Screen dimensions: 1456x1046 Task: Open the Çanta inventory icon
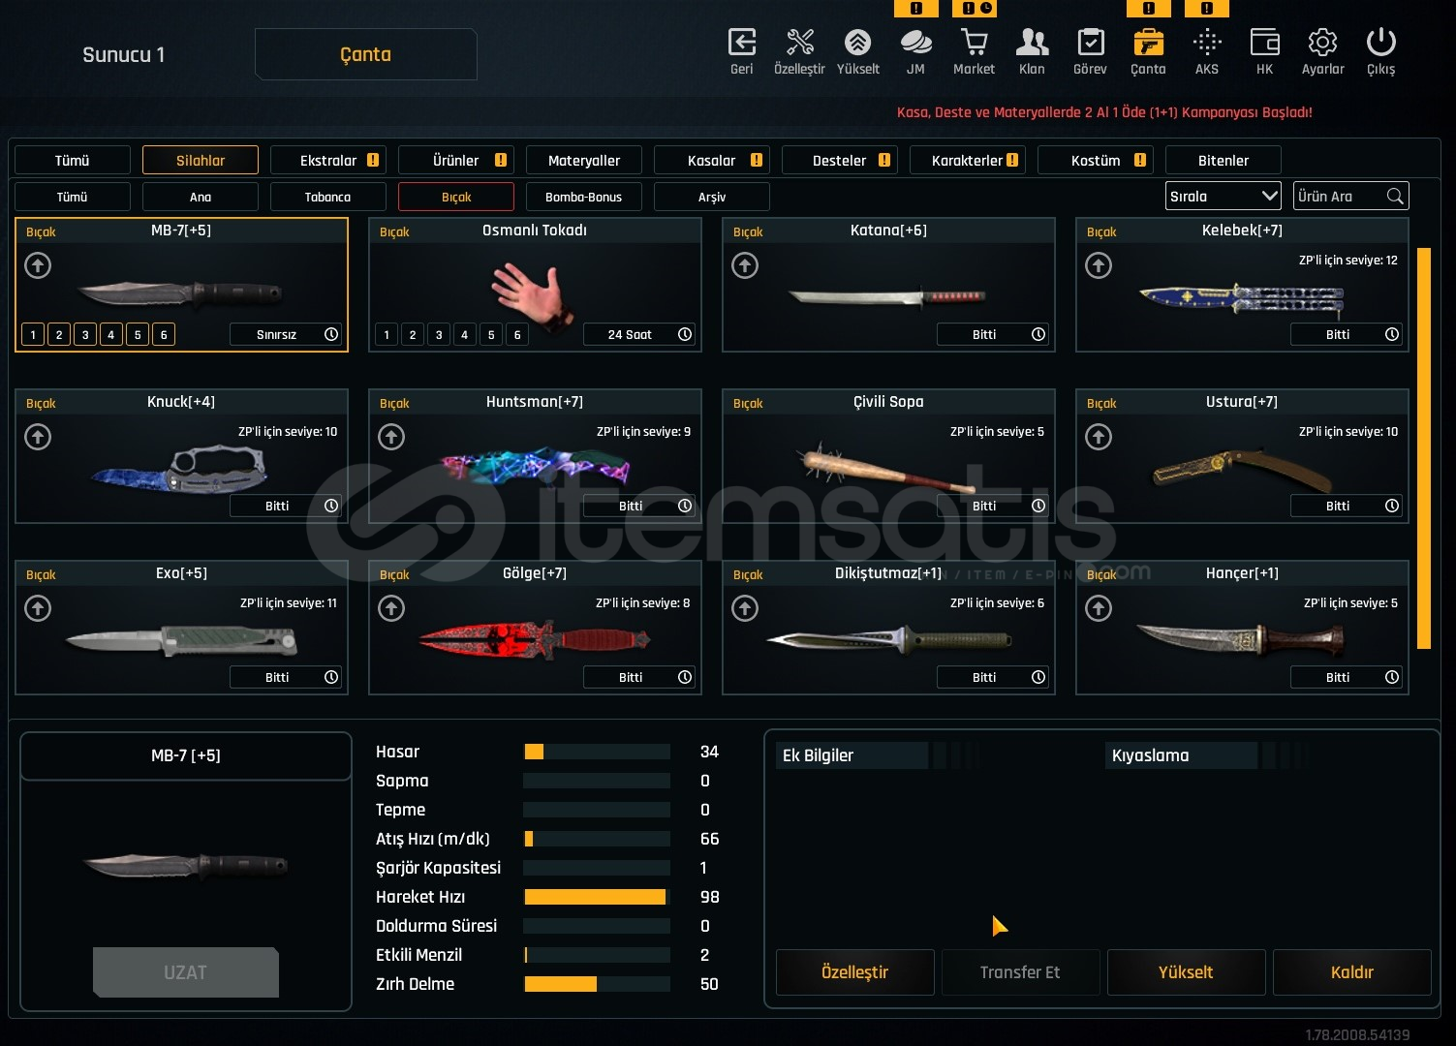coord(1148,43)
